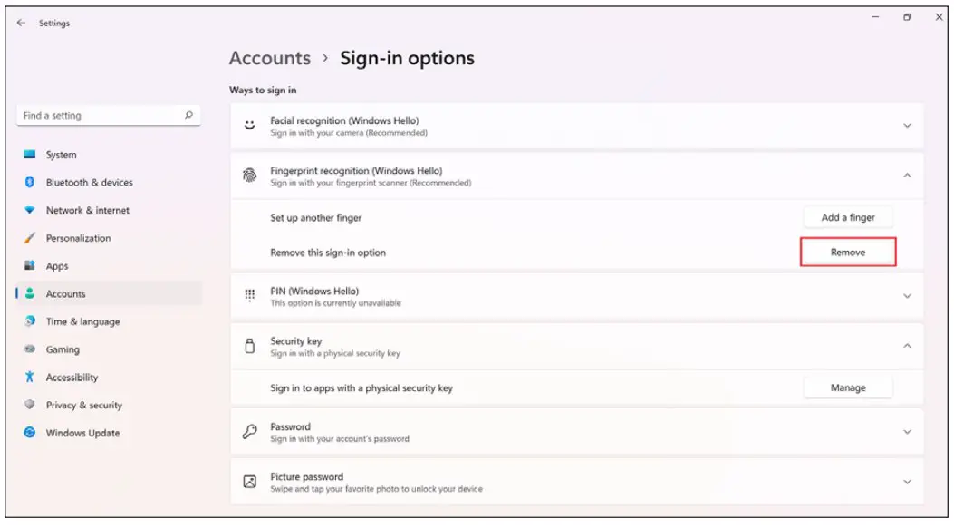Expand the Facial recognition section

pyautogui.click(x=907, y=126)
